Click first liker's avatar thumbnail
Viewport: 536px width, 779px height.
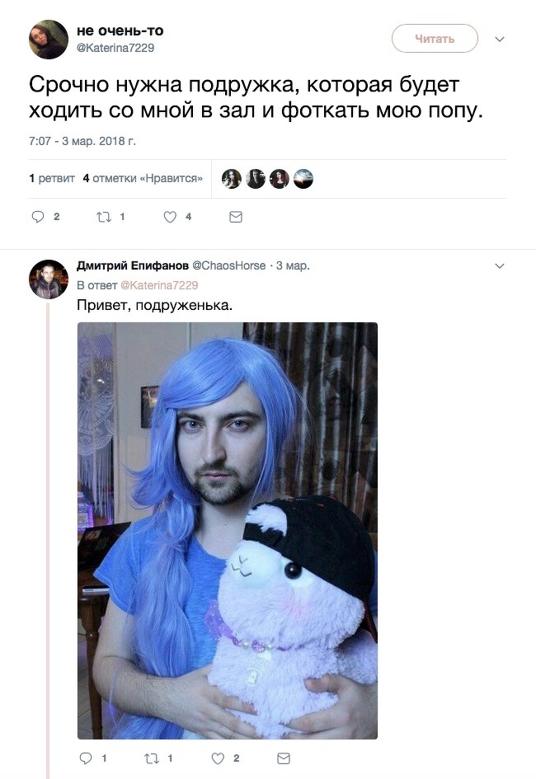232,179
